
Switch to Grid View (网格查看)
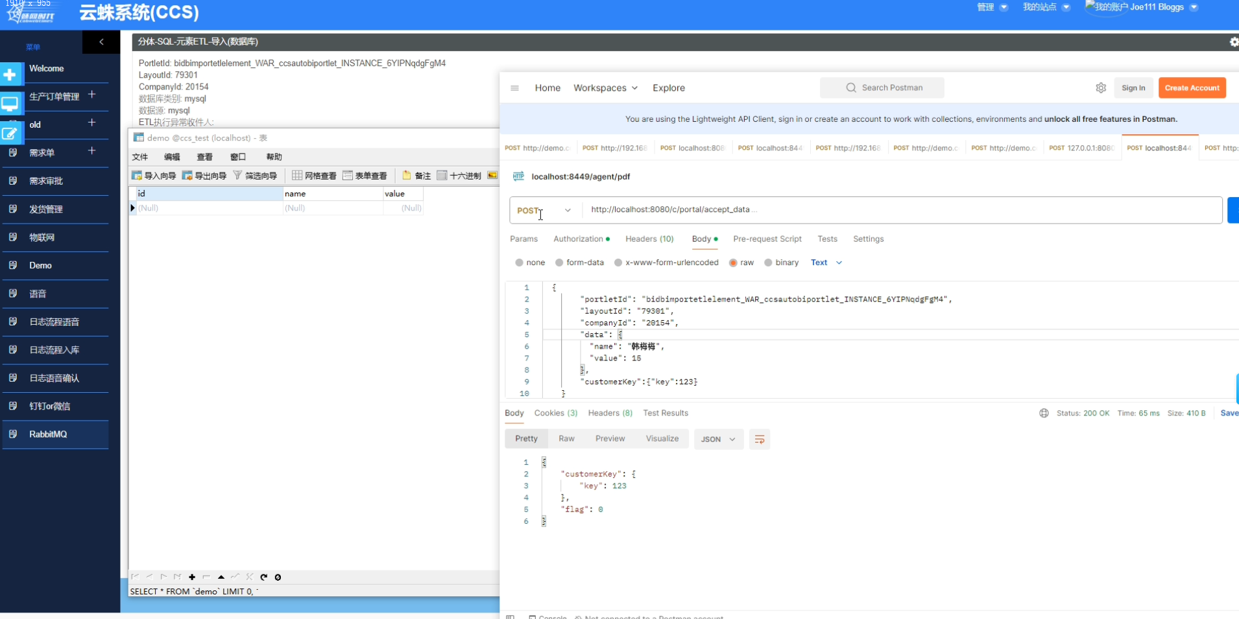point(315,176)
